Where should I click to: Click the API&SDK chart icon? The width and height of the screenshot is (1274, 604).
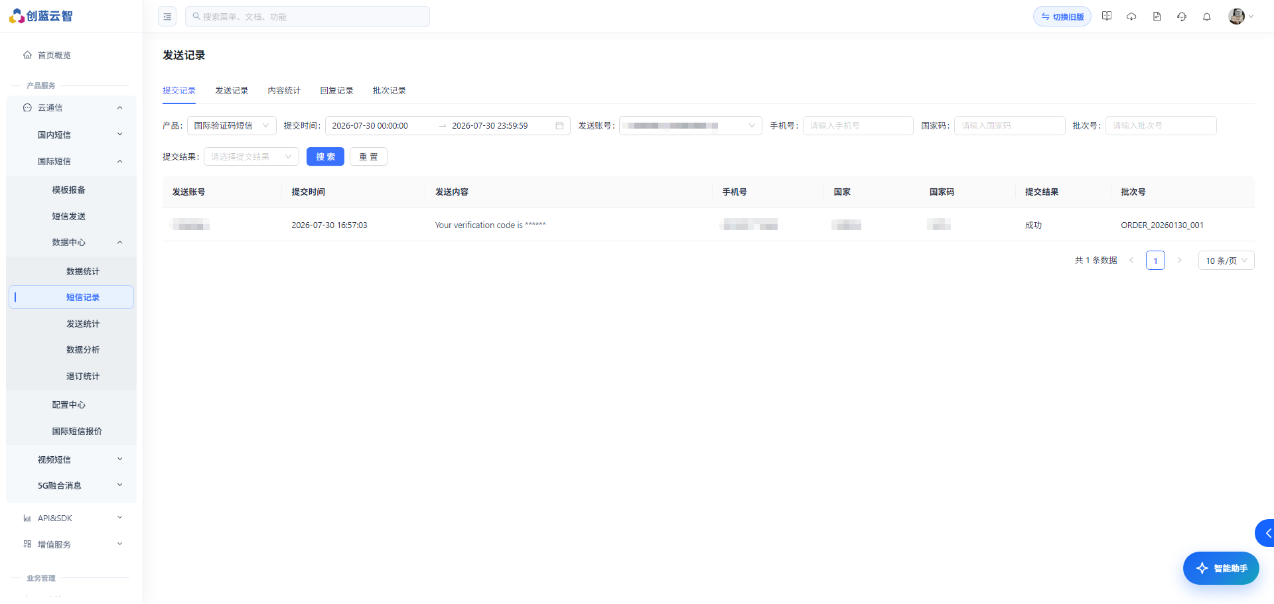27,518
